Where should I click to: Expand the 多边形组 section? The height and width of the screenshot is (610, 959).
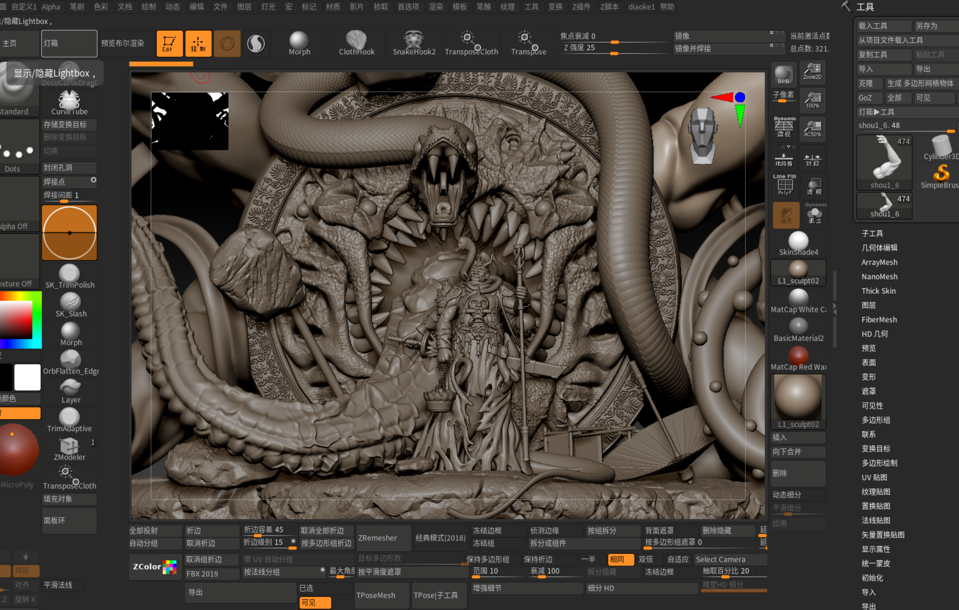point(876,420)
